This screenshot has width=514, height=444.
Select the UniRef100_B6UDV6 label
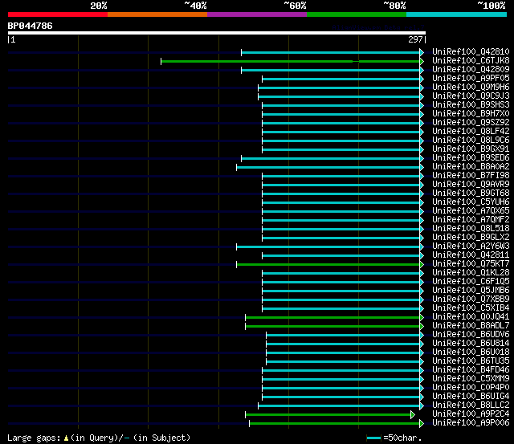coord(471,335)
